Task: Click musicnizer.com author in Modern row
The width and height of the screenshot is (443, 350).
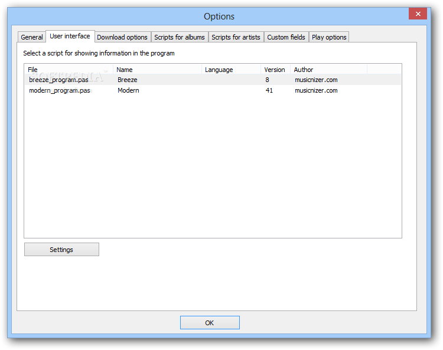Action: [x=316, y=90]
